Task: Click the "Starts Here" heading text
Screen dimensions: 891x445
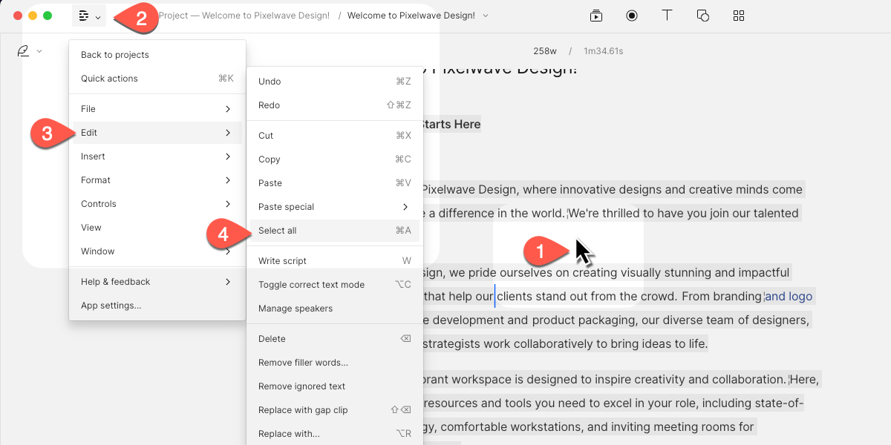Action: click(x=451, y=124)
